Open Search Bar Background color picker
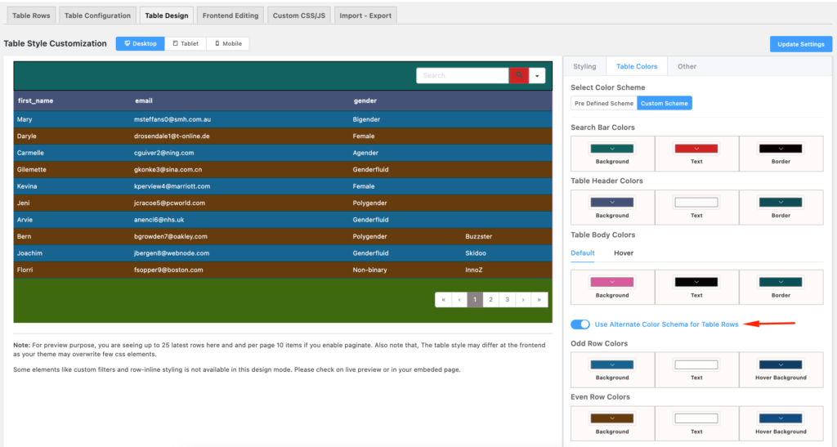This screenshot has width=837, height=447. (612, 148)
